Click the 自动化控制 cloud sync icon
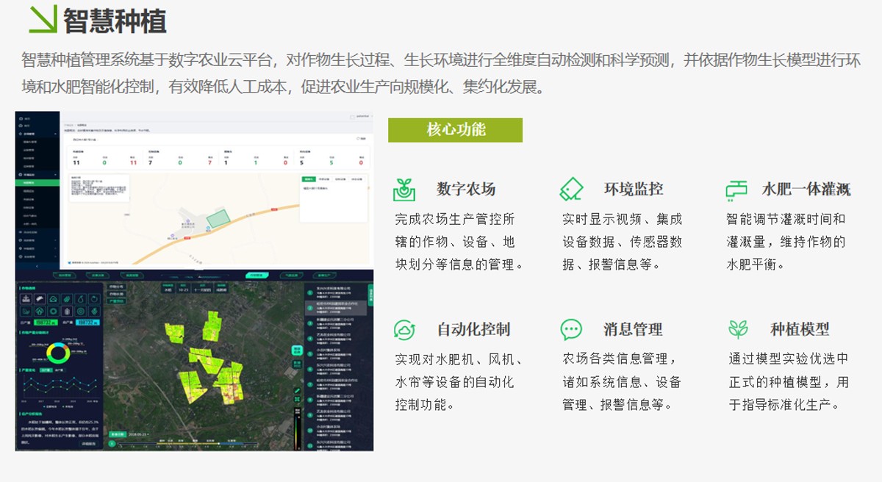Viewport: 882px width, 482px height. click(404, 329)
